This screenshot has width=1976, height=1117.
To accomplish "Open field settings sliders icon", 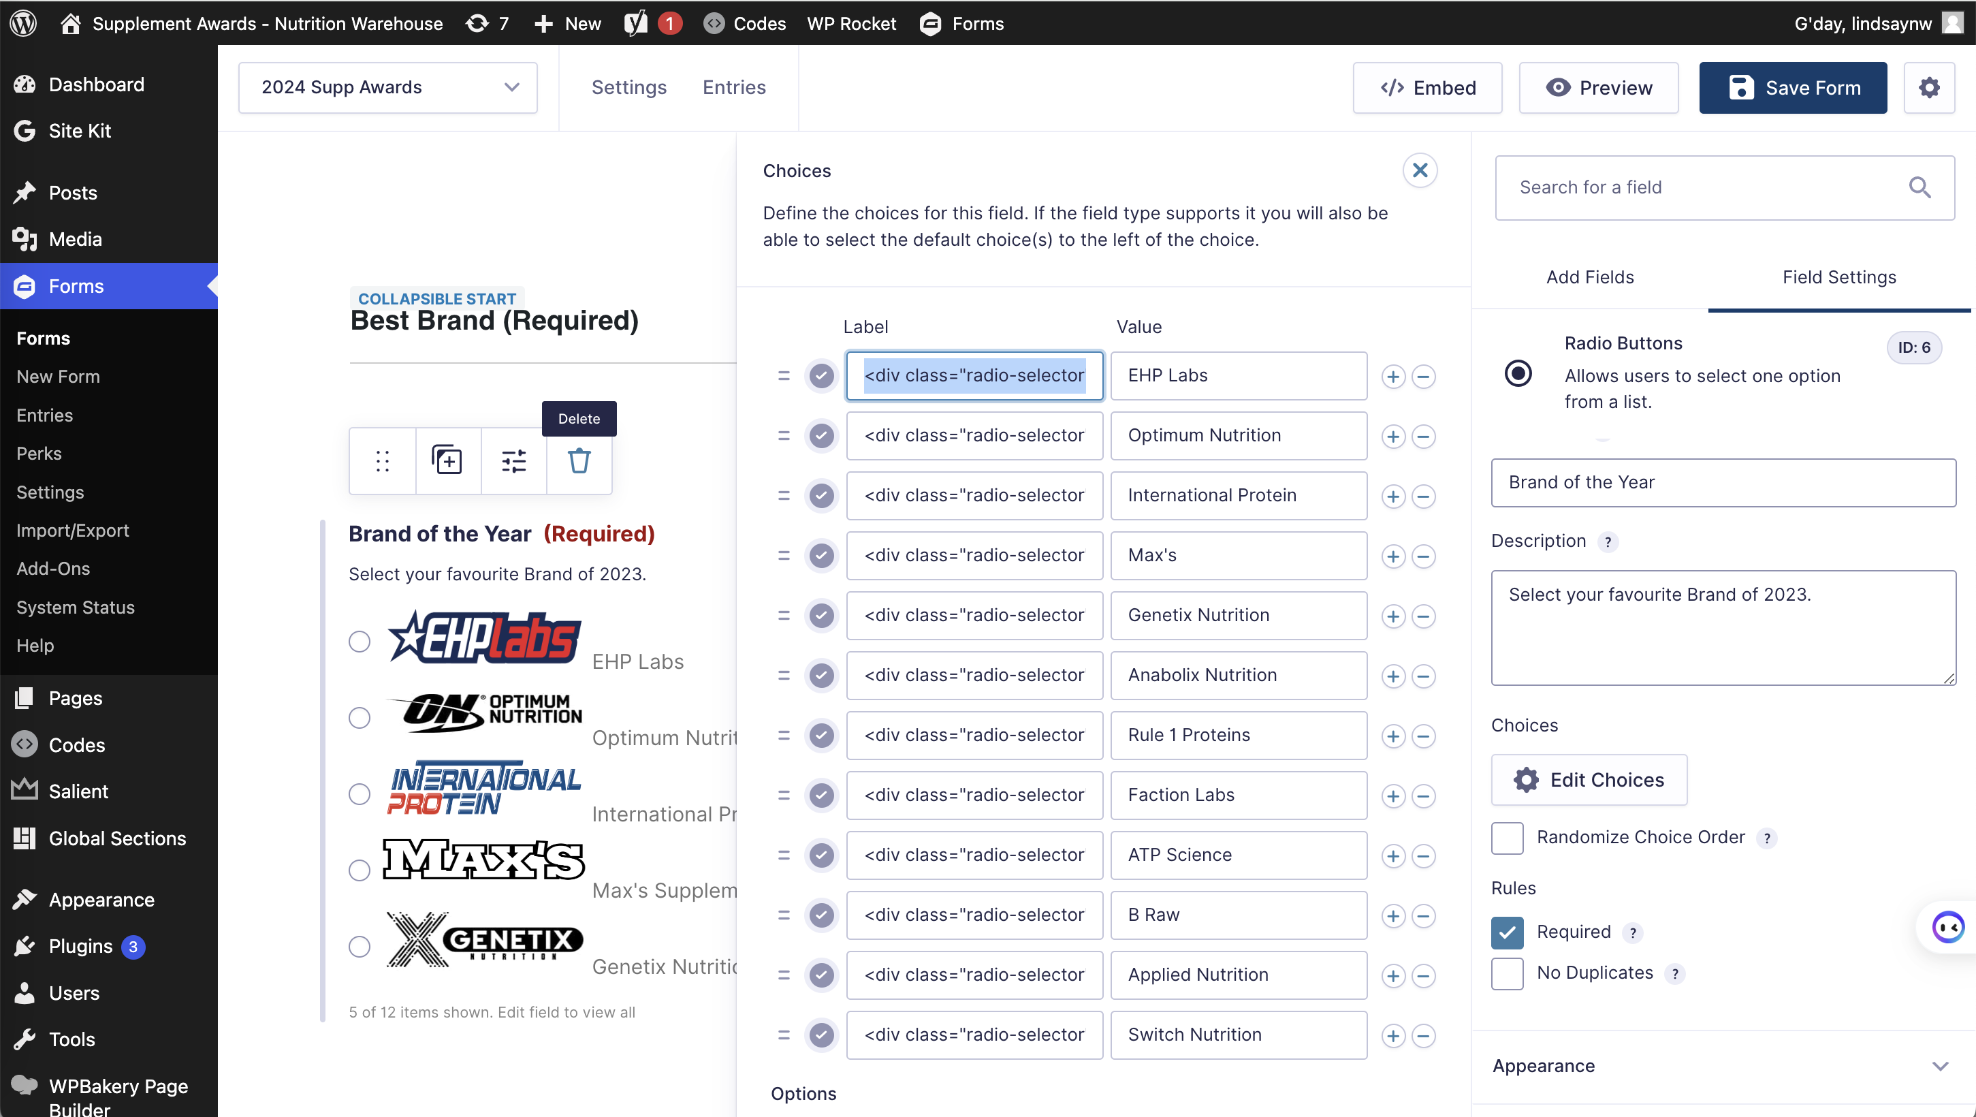I will point(513,460).
